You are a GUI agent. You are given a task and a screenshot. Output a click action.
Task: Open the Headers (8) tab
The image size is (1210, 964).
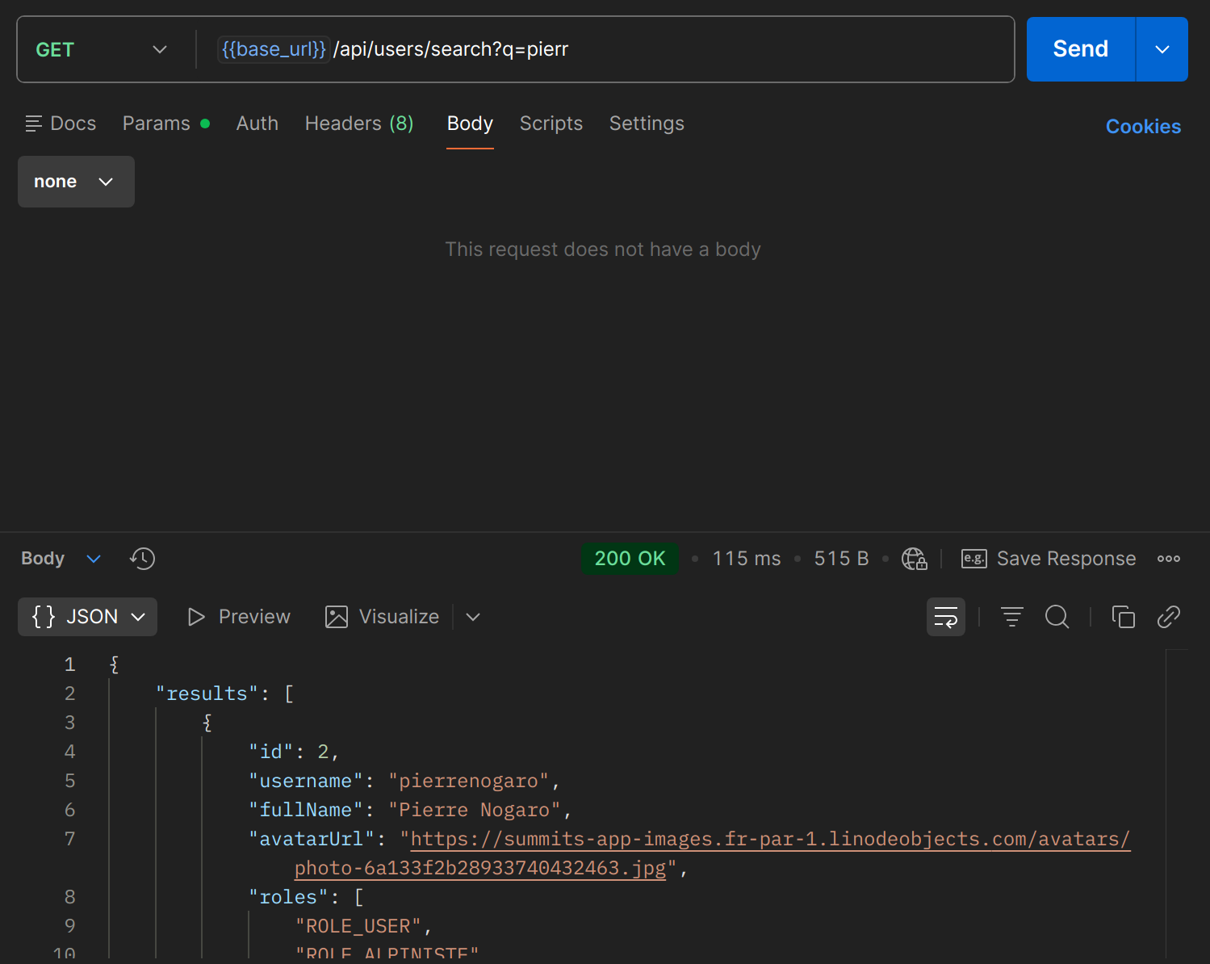pyautogui.click(x=359, y=124)
